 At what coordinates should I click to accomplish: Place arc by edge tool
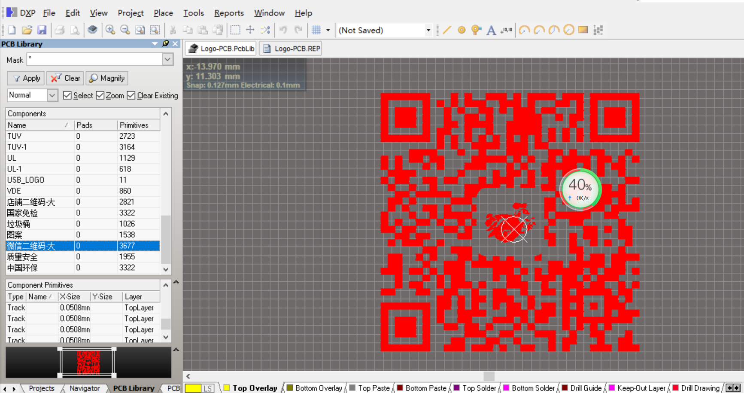[x=539, y=30]
